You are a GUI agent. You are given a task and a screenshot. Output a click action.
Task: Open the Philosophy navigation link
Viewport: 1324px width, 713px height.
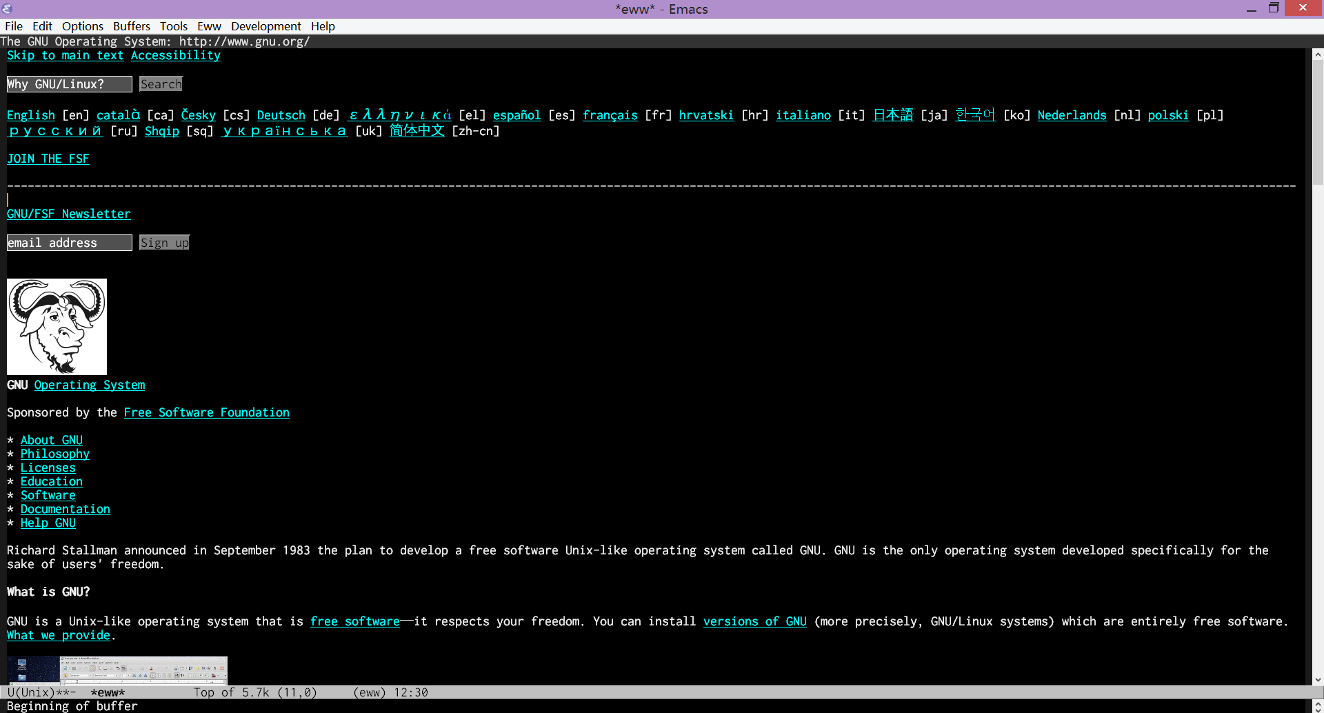54,454
